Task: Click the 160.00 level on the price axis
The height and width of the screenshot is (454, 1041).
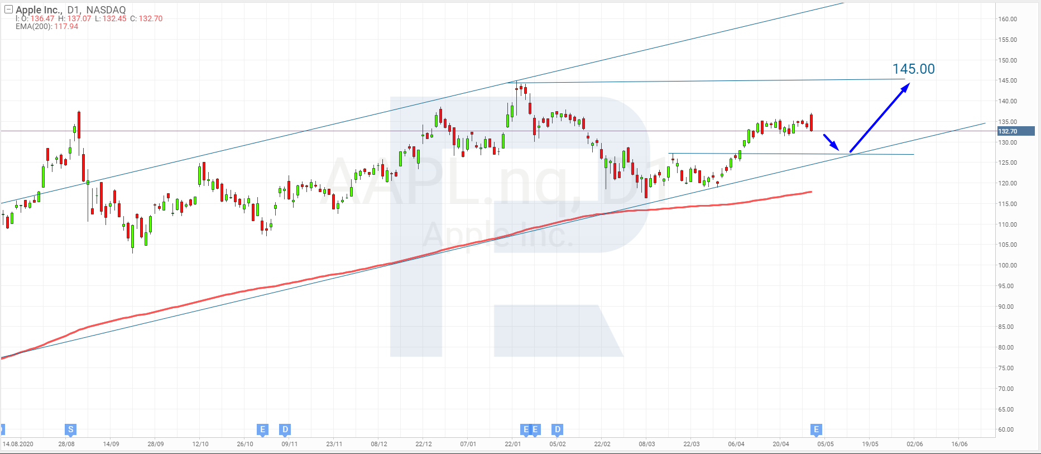Action: click(x=1008, y=19)
